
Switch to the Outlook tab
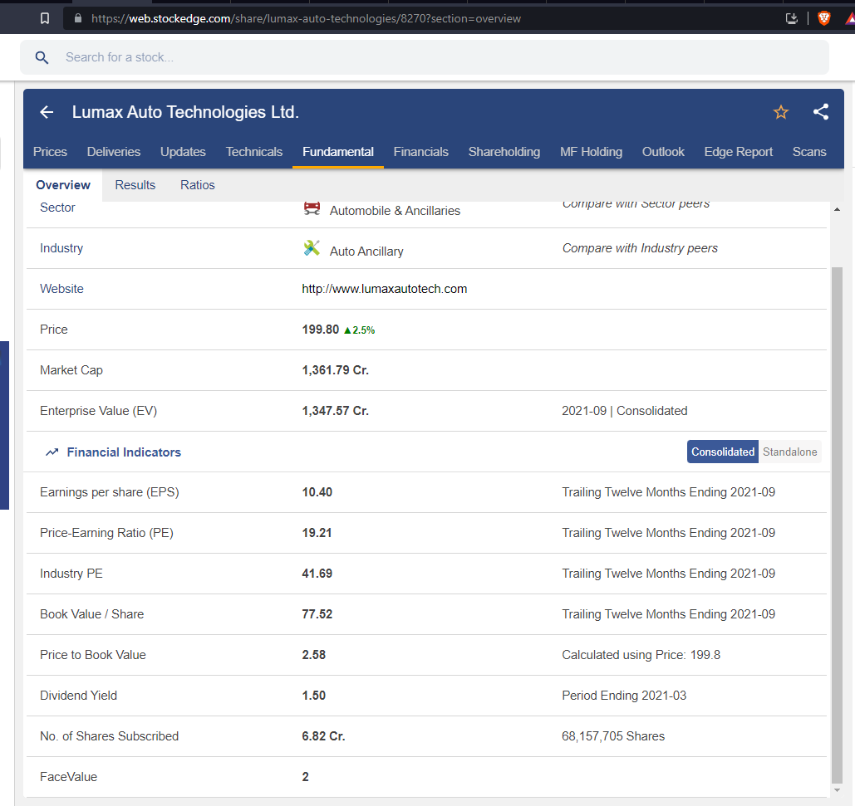point(663,152)
